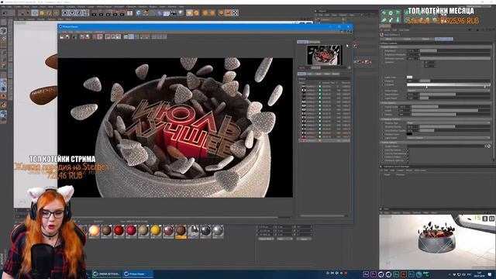Toggle the Y-axis lock icon

click(72, 13)
